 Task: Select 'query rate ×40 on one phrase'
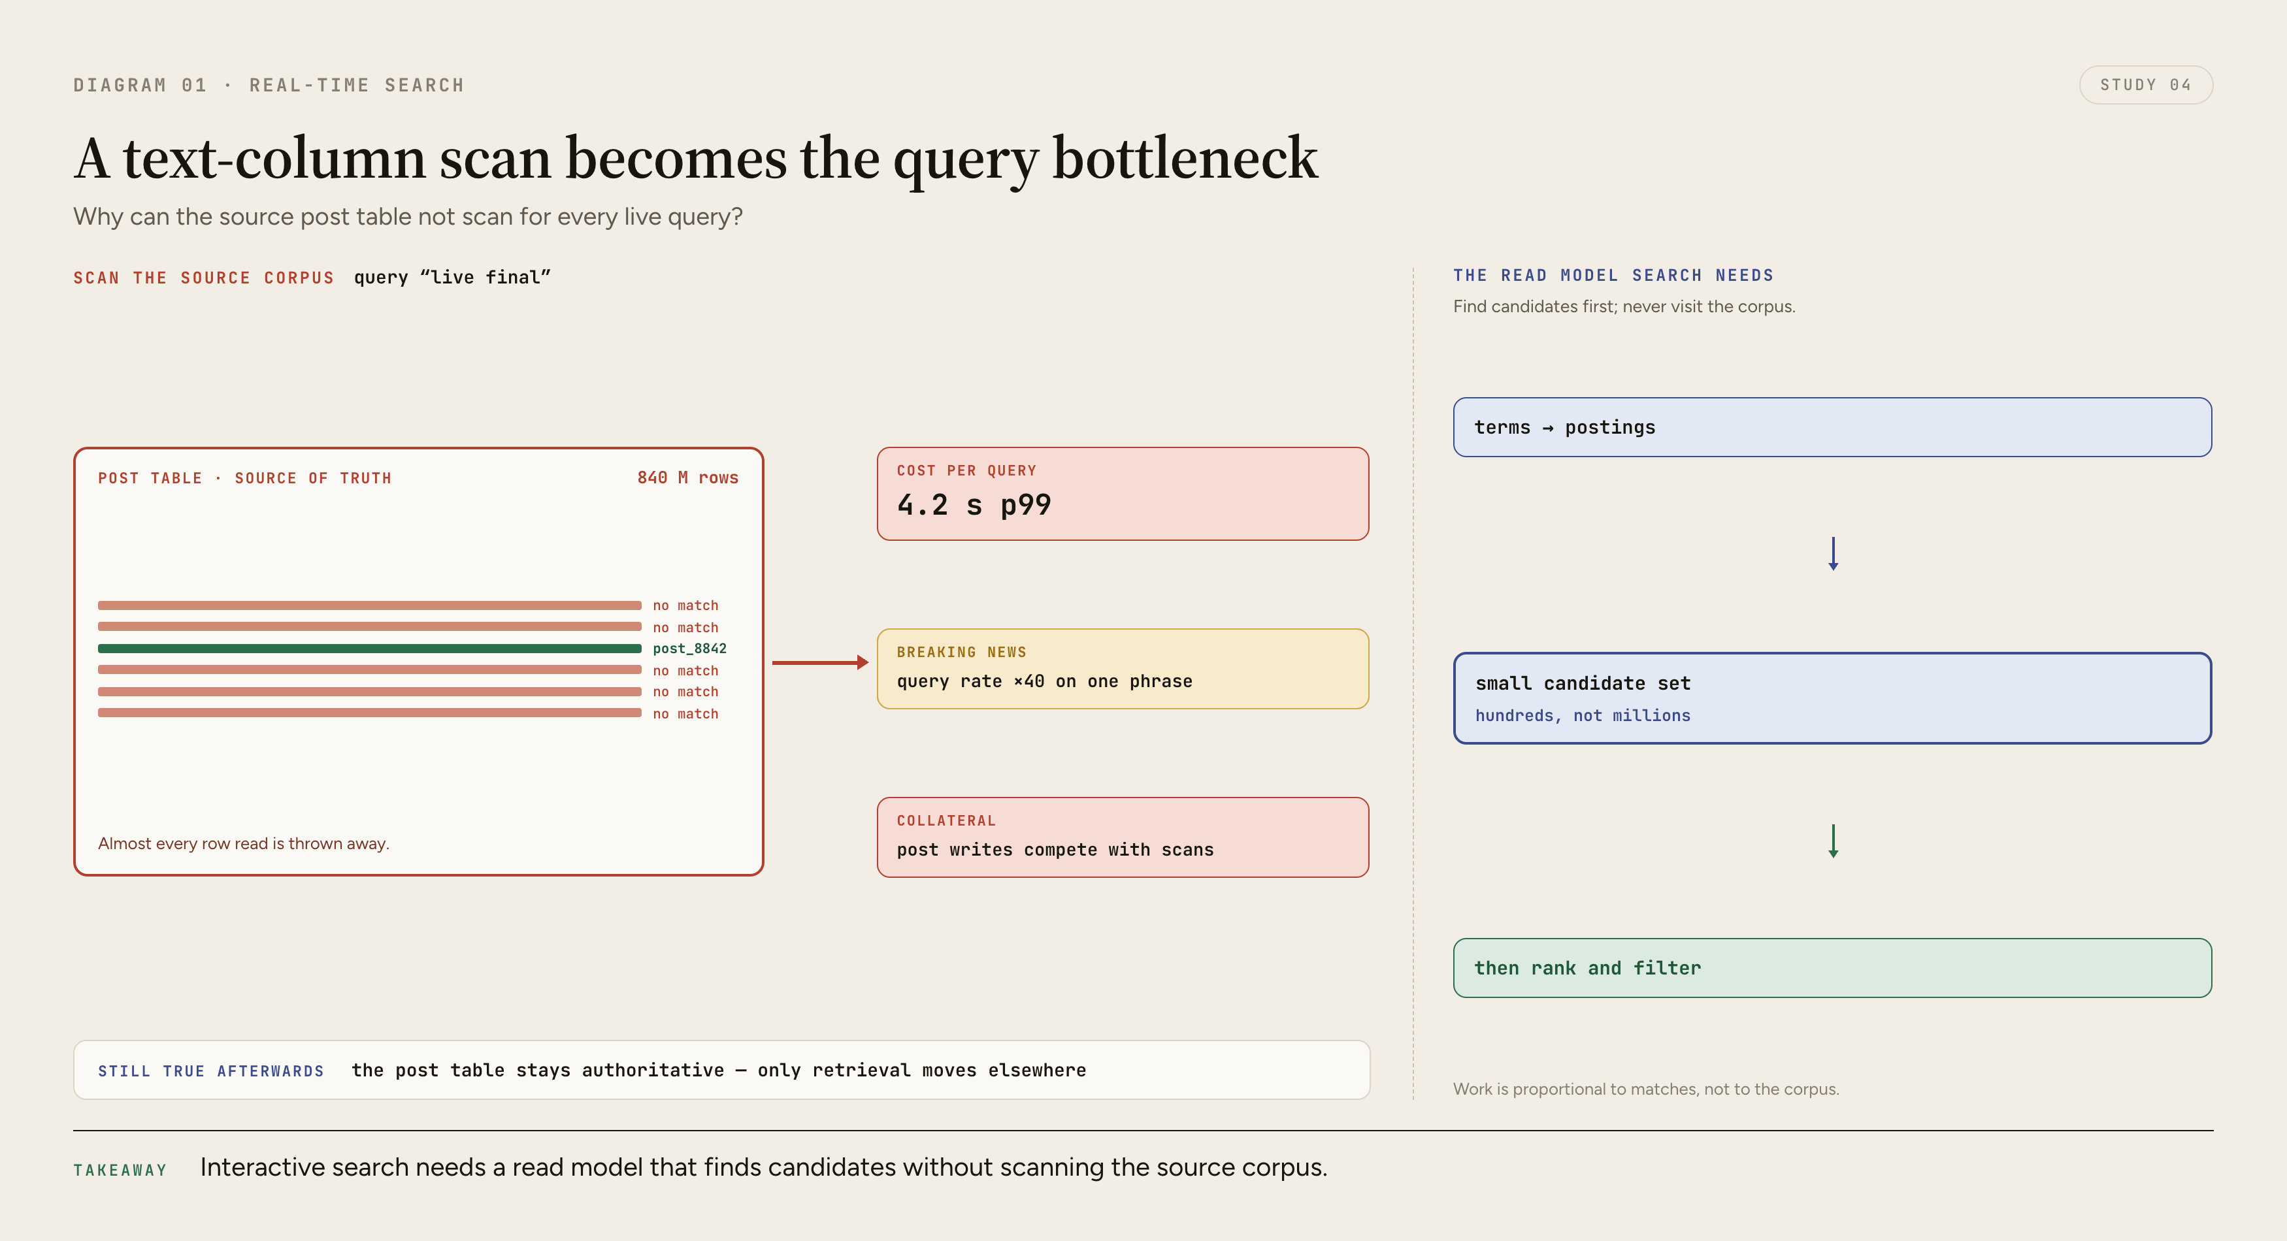(1044, 682)
